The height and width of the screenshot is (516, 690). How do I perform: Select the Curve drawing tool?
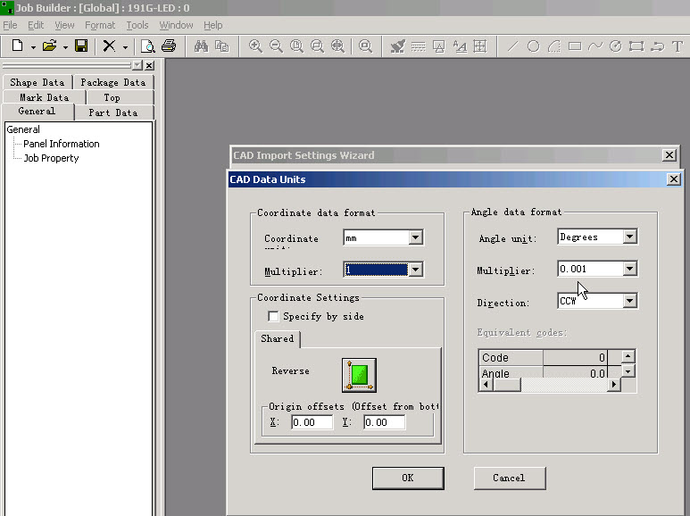tap(595, 46)
